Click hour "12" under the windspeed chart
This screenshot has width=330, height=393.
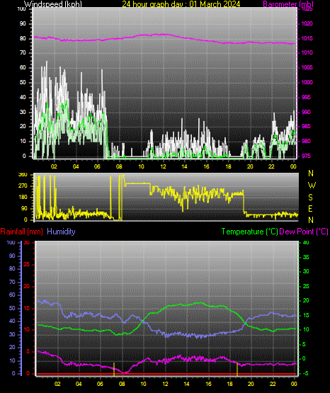pos(163,166)
